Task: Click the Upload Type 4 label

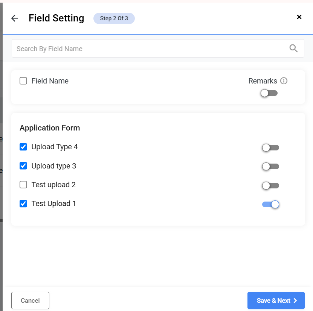Action: point(55,147)
